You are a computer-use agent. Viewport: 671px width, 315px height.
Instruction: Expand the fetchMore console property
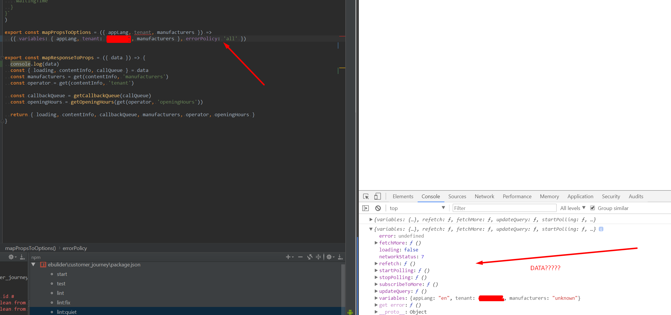pyautogui.click(x=376, y=243)
